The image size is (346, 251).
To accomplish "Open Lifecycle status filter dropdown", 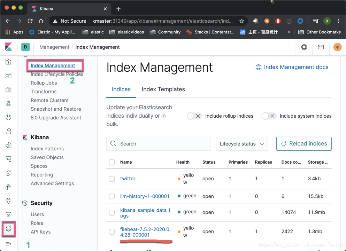I will (242, 144).
